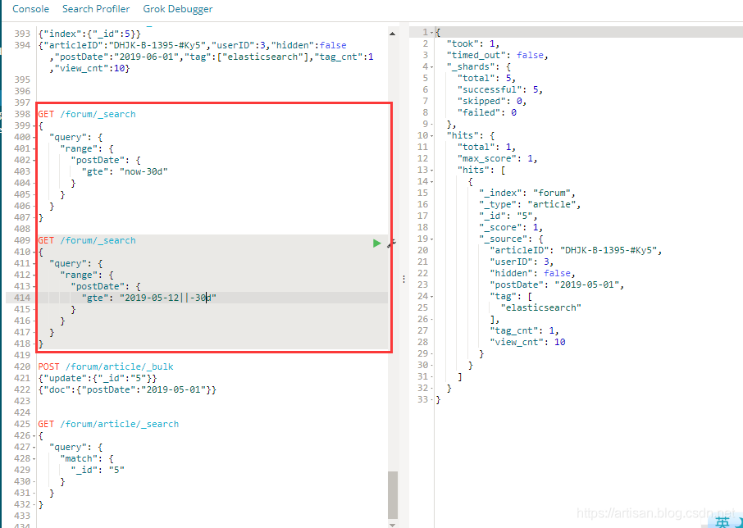
Task: Click the "max_score" line in the response
Action: coord(493,157)
